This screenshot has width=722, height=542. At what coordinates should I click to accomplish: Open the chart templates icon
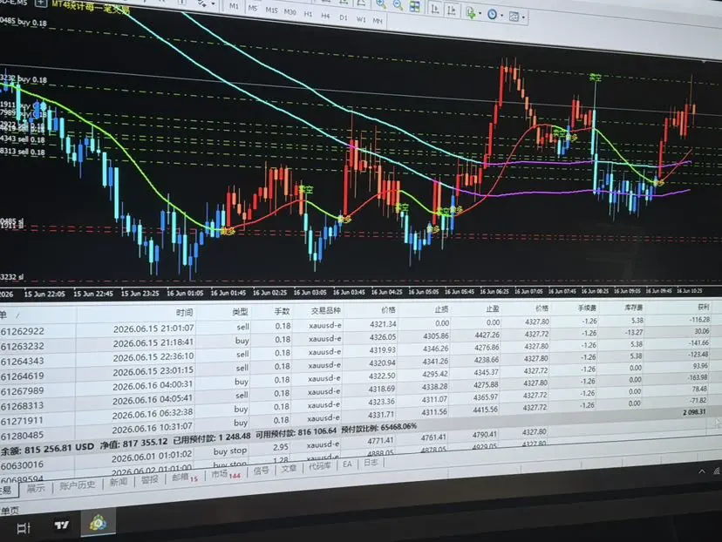[514, 17]
